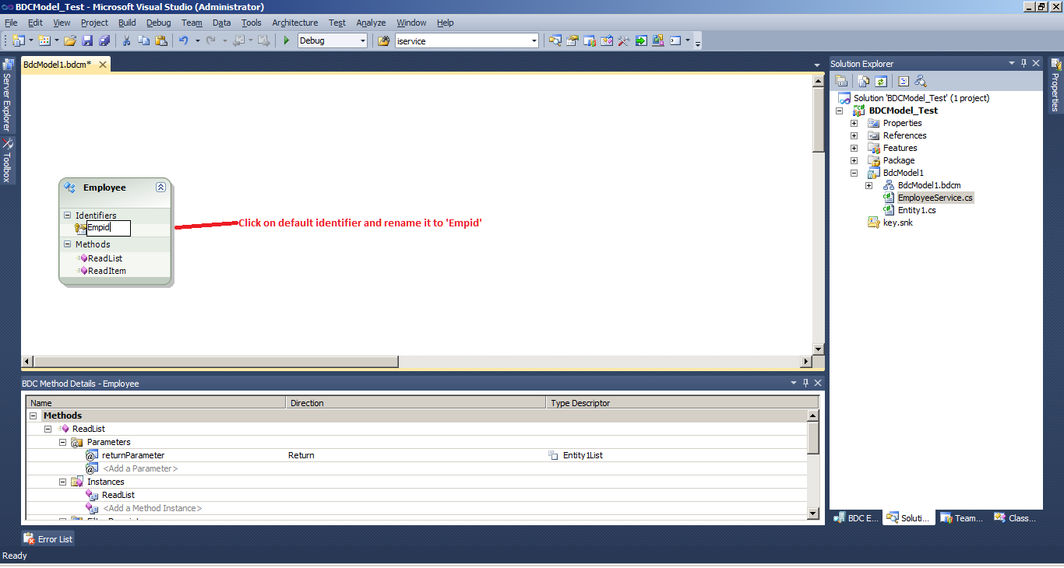The width and height of the screenshot is (1064, 568).
Task: Switch to the Class View bottom tab
Action: (1015, 518)
